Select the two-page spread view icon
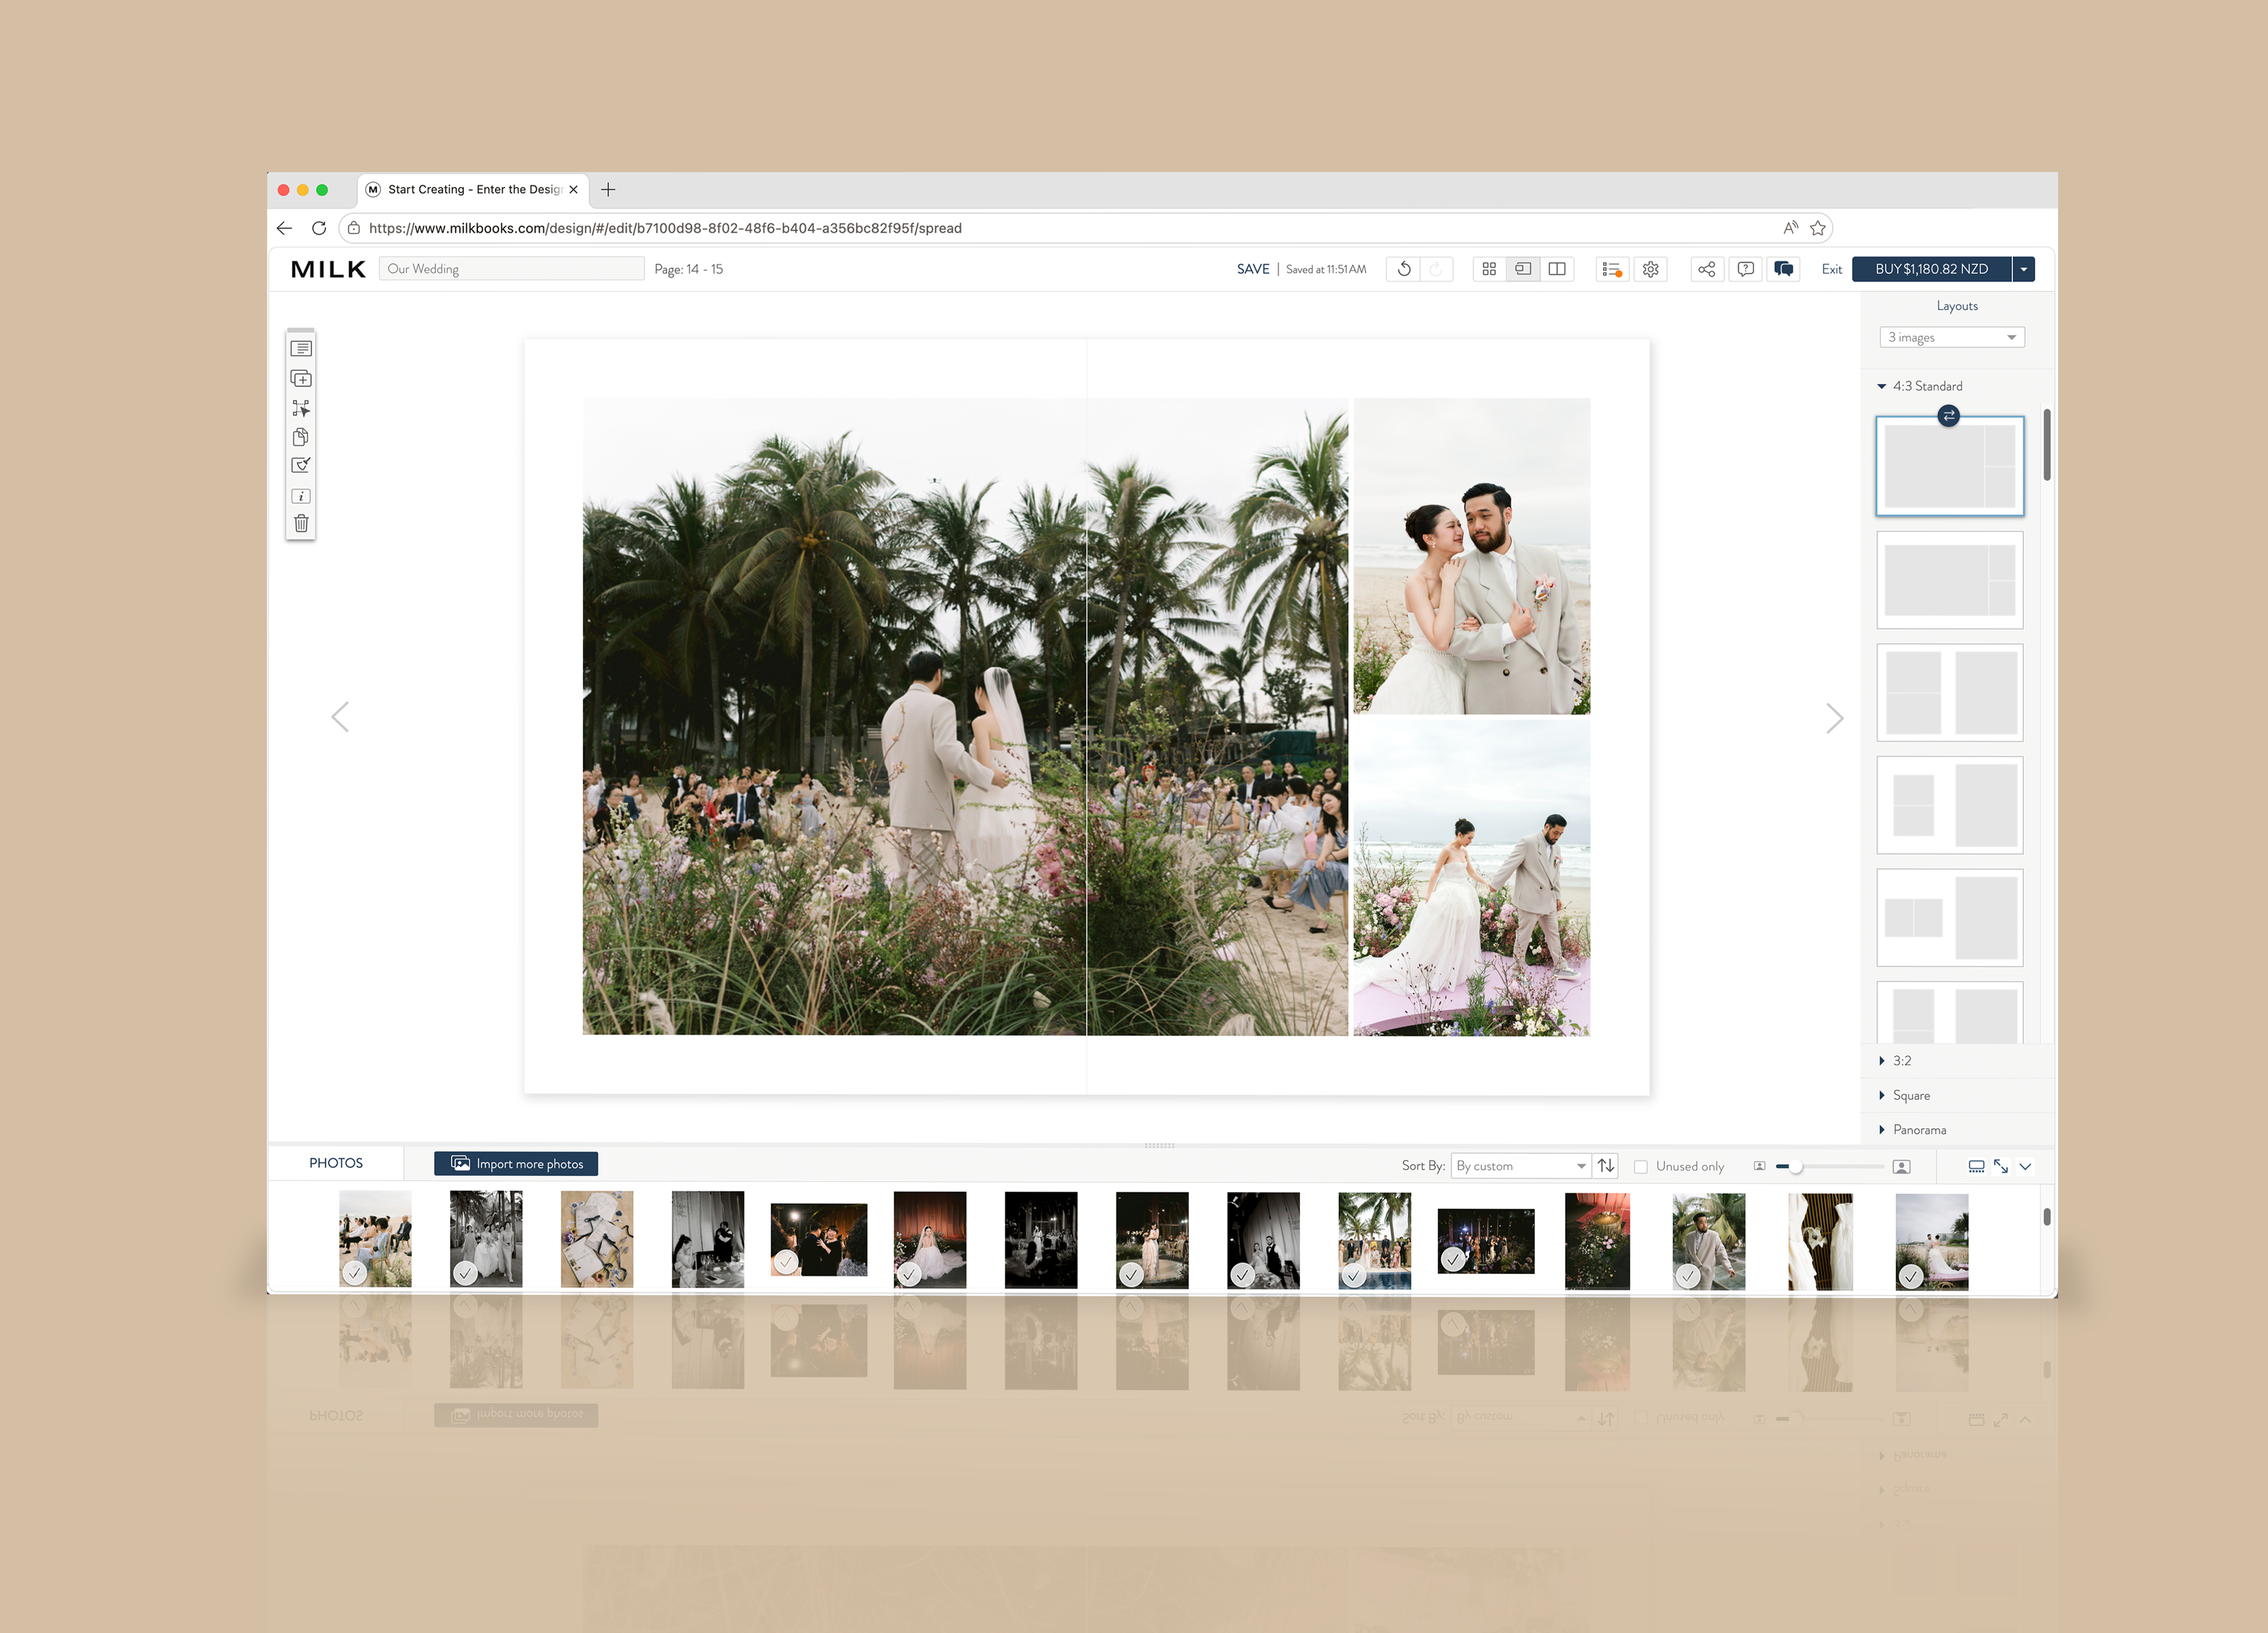The width and height of the screenshot is (2268, 1633). click(1557, 269)
